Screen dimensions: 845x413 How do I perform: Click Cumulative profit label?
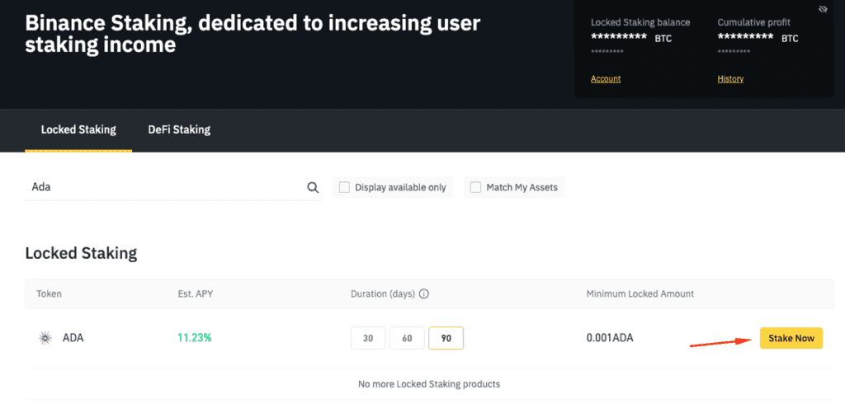pos(754,22)
